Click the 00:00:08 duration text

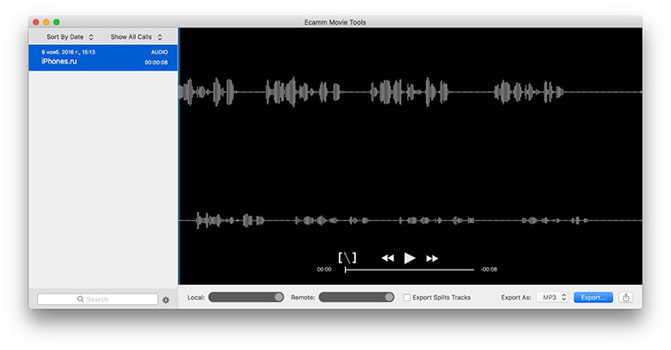[x=155, y=63]
